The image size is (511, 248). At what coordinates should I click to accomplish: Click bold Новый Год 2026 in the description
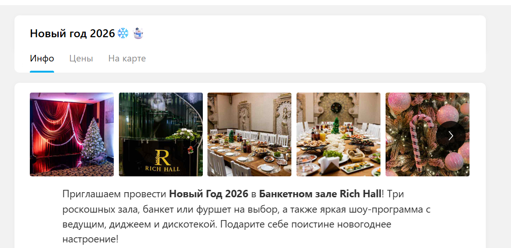pyautogui.click(x=208, y=194)
